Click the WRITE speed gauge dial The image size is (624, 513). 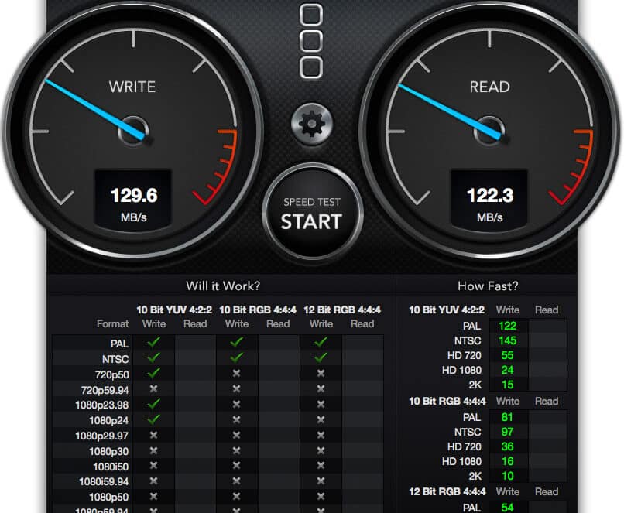133,130
